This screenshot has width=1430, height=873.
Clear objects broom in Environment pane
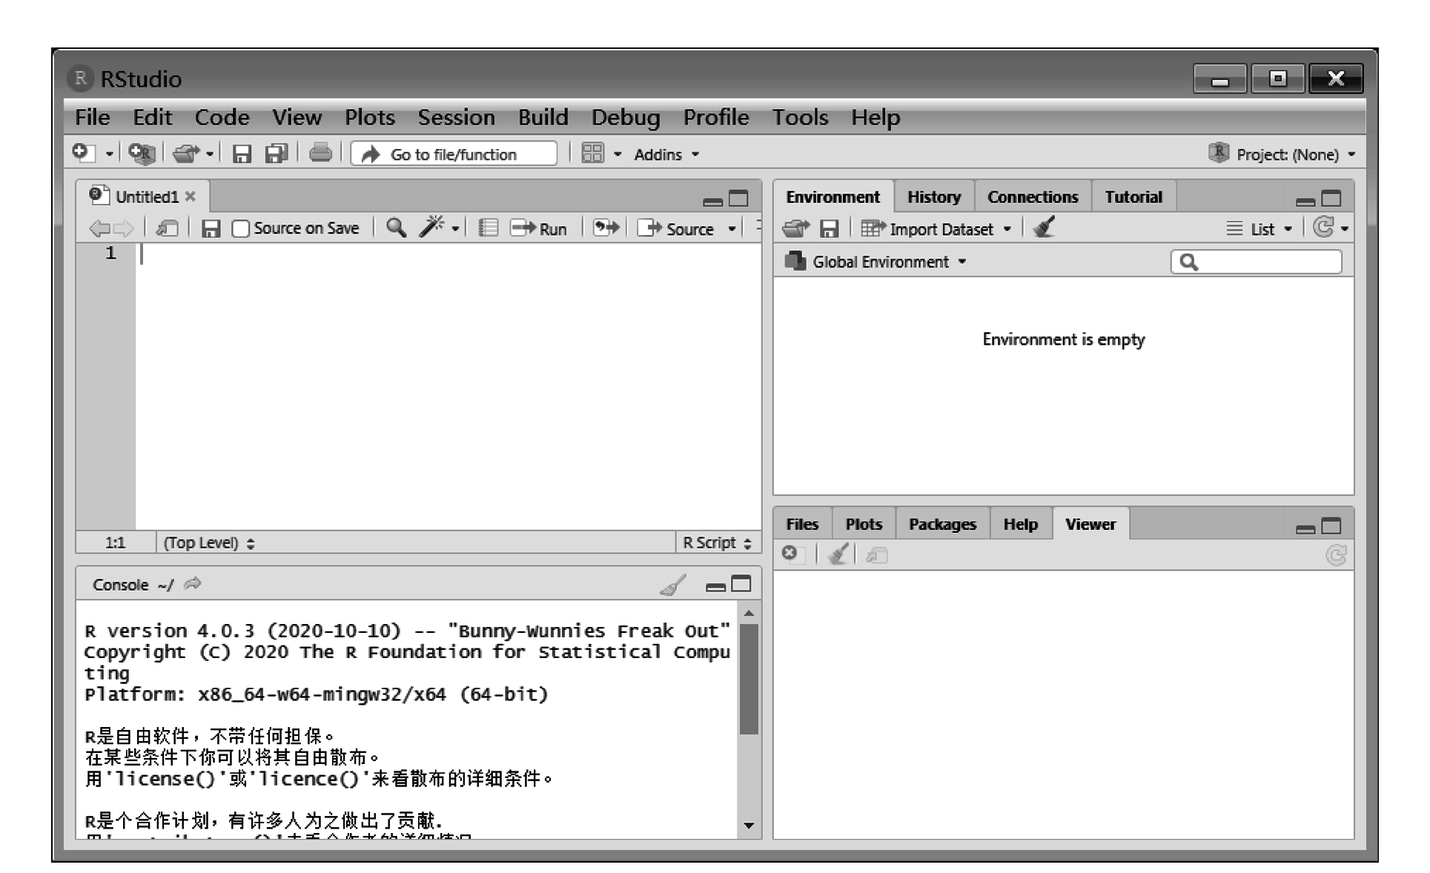pyautogui.click(x=1045, y=228)
